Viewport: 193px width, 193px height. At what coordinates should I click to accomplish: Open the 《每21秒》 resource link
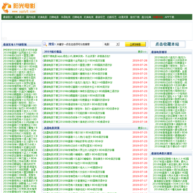[80, 132]
